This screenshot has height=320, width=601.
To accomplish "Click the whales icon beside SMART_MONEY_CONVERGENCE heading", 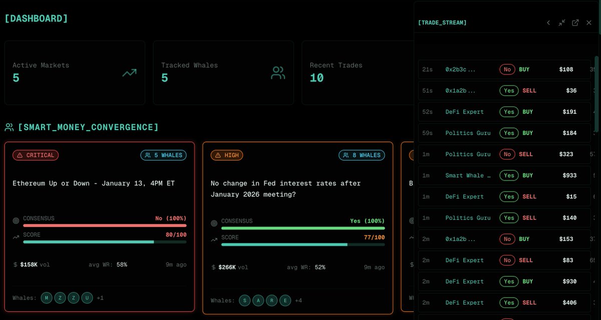I will (x=9, y=127).
